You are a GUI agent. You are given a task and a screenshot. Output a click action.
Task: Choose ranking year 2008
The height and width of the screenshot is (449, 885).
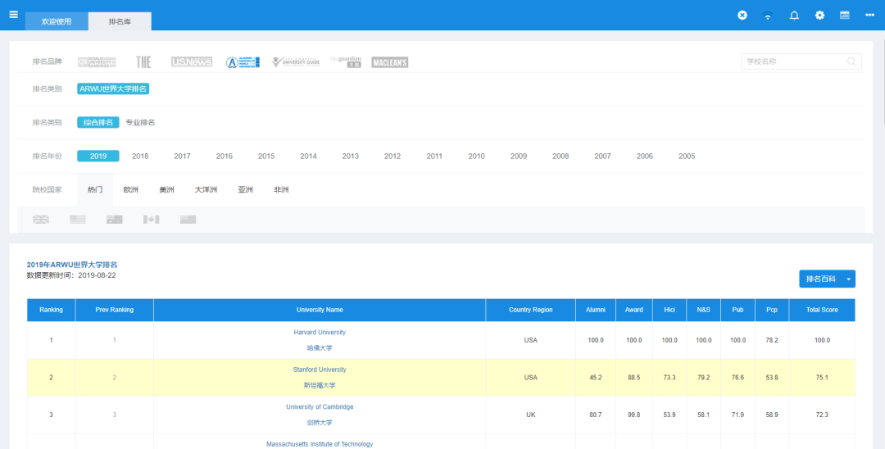pos(560,156)
